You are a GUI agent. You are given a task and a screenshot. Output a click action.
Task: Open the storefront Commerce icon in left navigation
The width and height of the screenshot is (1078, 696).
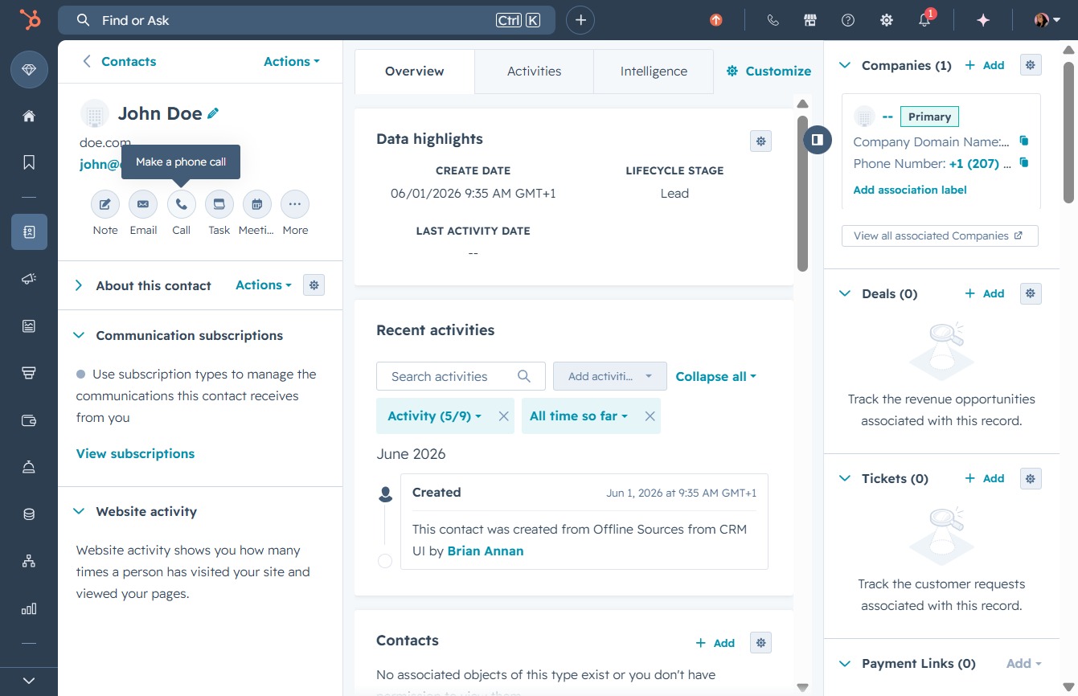tap(29, 373)
